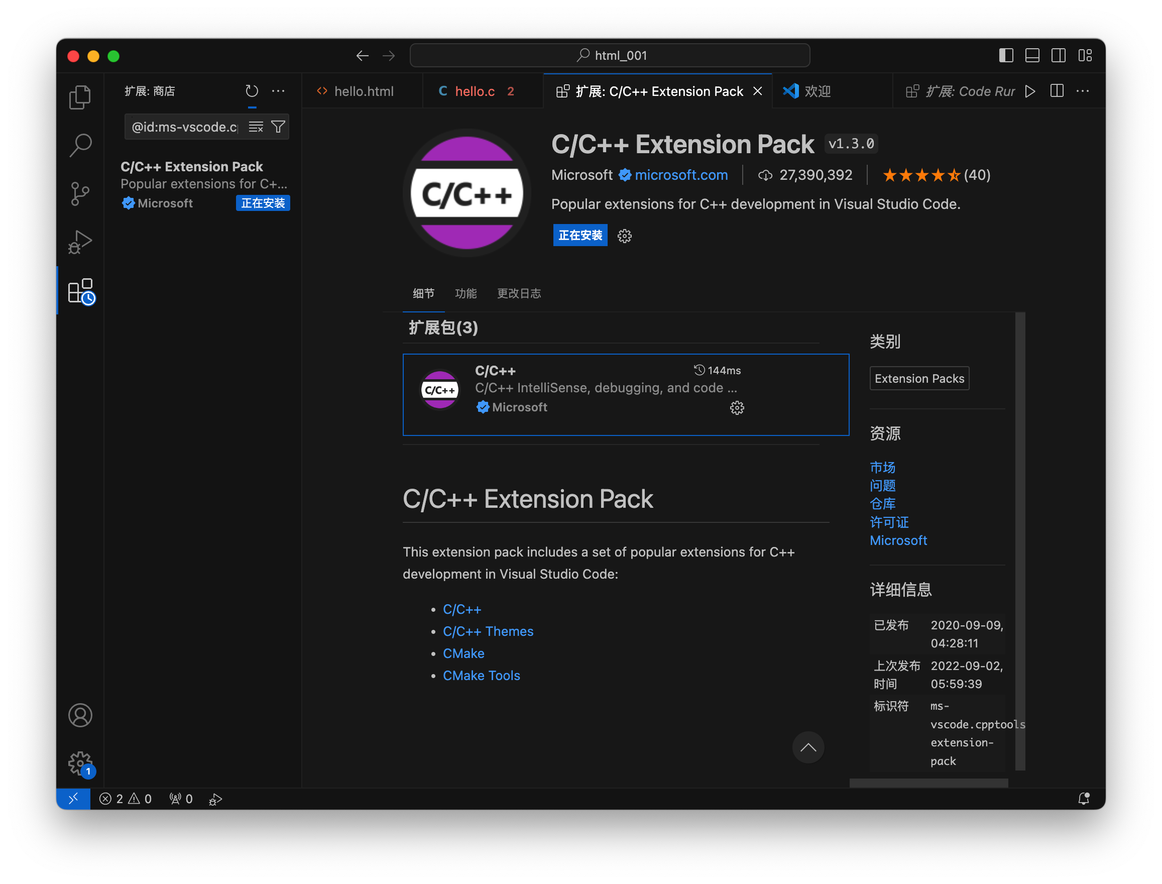
Task: Click the gear on C/C++ card
Action: (737, 408)
